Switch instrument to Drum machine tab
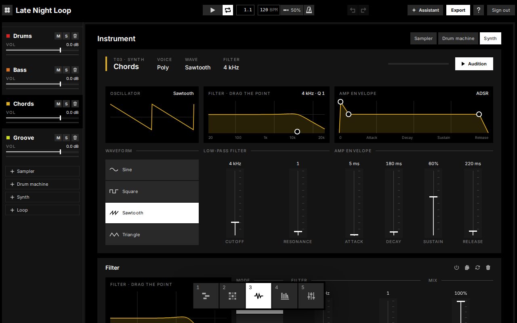The width and height of the screenshot is (517, 323). point(458,38)
